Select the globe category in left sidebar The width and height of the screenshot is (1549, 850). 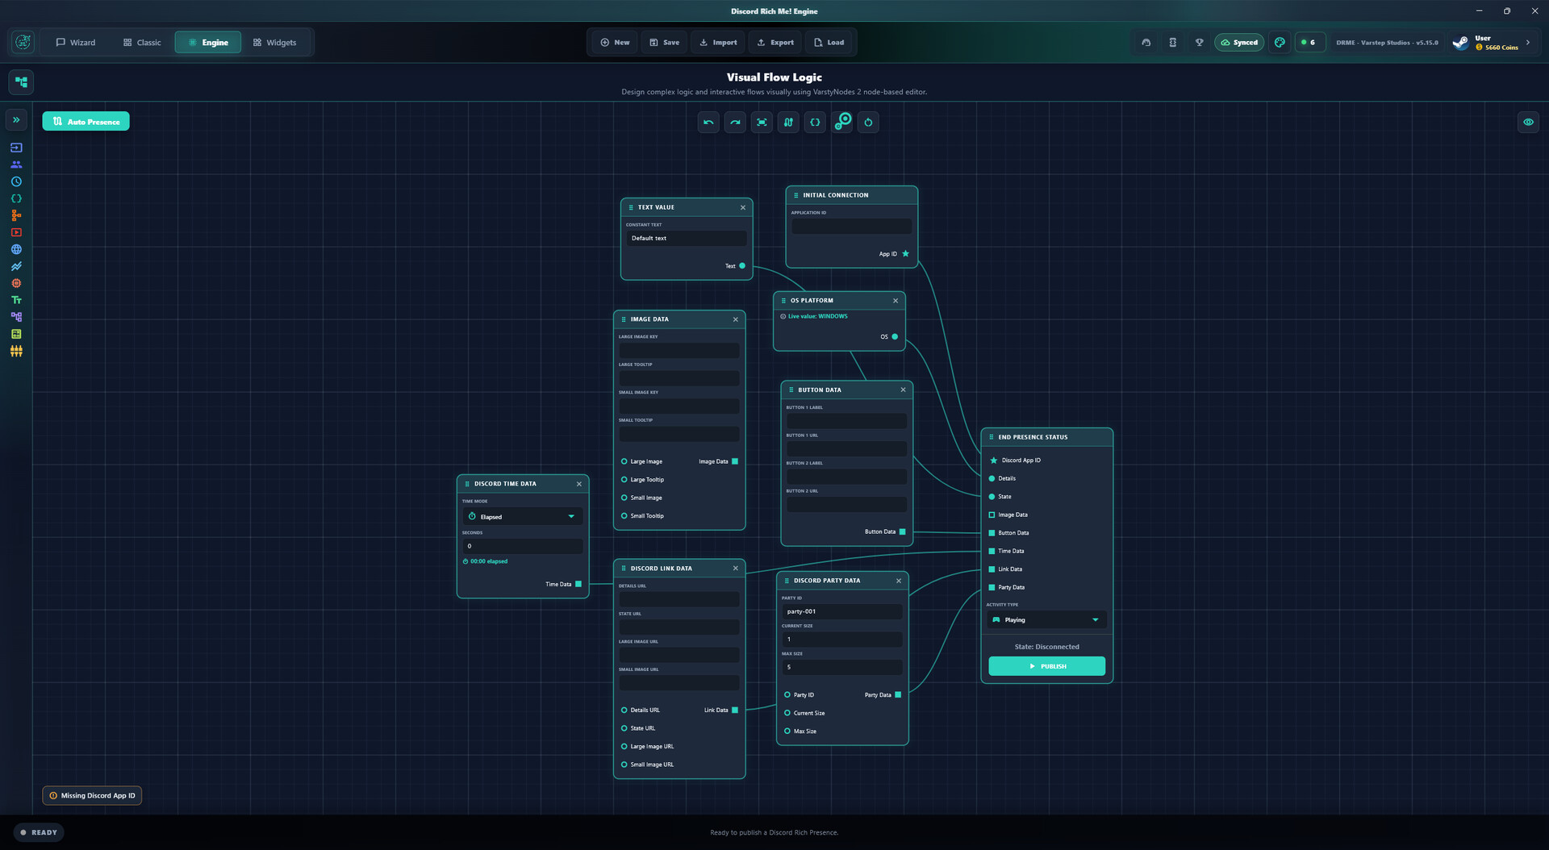pyautogui.click(x=16, y=250)
